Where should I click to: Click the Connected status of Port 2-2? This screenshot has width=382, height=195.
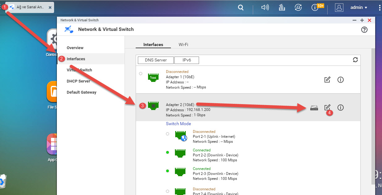tap(202, 150)
